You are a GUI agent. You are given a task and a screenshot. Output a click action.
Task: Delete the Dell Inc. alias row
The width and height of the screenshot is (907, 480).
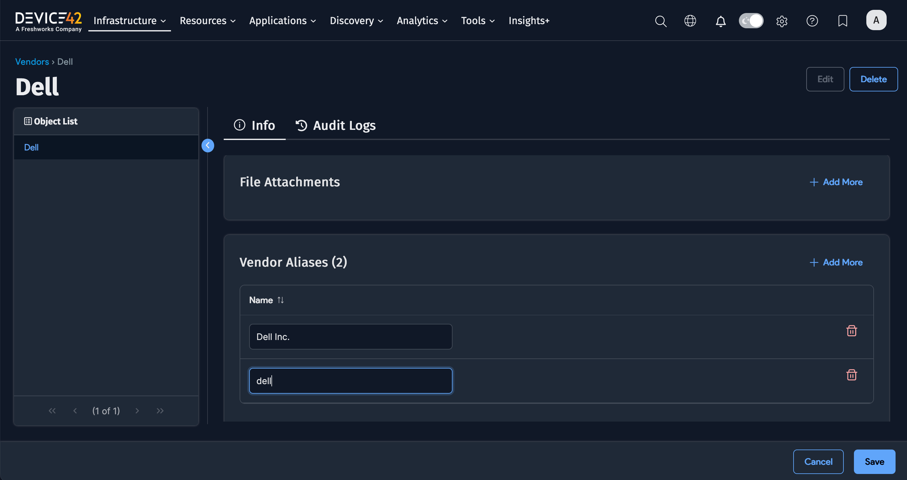coord(852,330)
